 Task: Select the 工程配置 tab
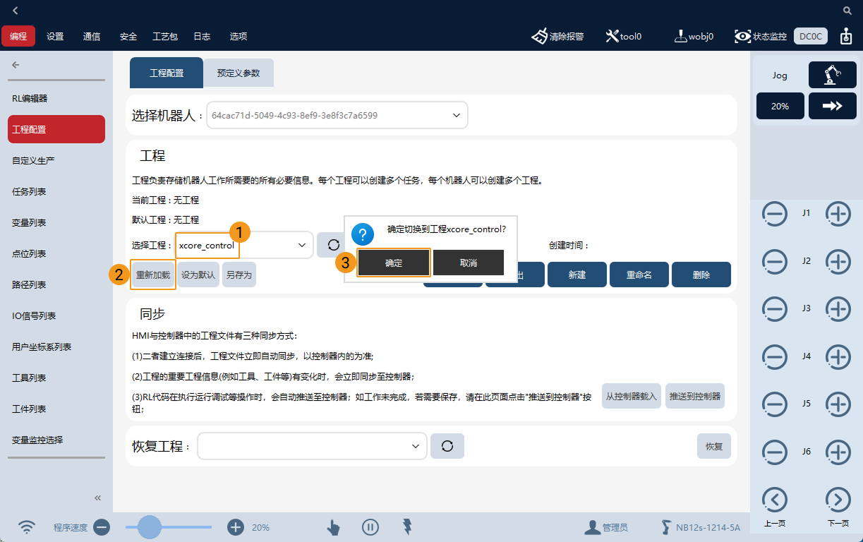[167, 73]
